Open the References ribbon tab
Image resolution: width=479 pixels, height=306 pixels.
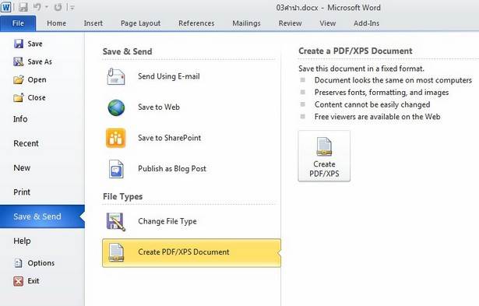(x=196, y=23)
